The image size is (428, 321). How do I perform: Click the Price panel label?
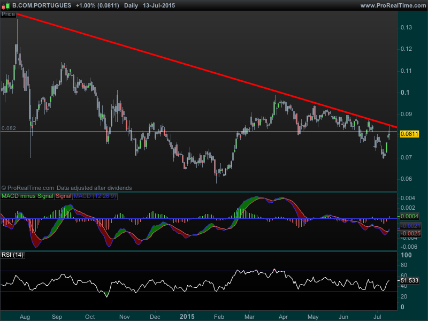pos(9,14)
